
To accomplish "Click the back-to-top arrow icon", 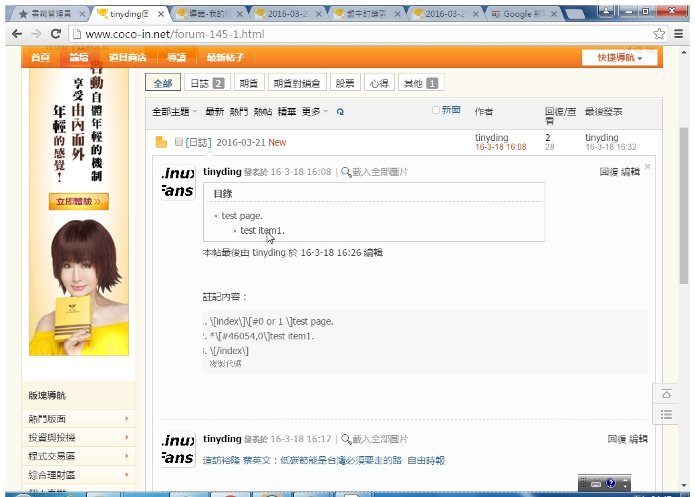I will tap(666, 394).
